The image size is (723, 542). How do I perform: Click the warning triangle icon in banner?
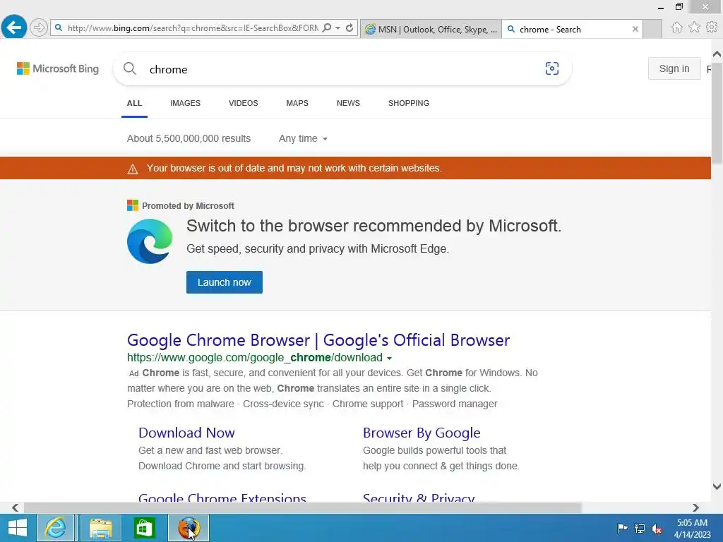point(132,169)
